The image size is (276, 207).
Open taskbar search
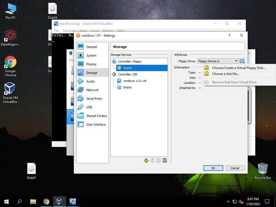(19, 202)
